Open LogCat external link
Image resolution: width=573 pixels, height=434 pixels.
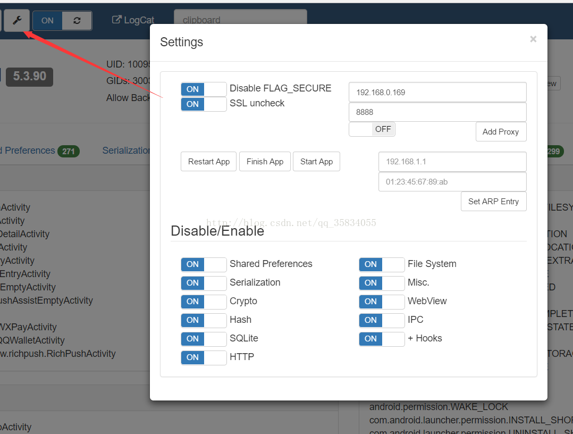[133, 20]
